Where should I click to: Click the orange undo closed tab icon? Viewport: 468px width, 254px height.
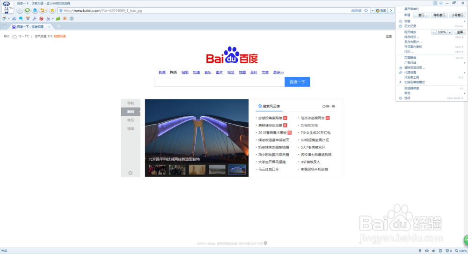42,10
